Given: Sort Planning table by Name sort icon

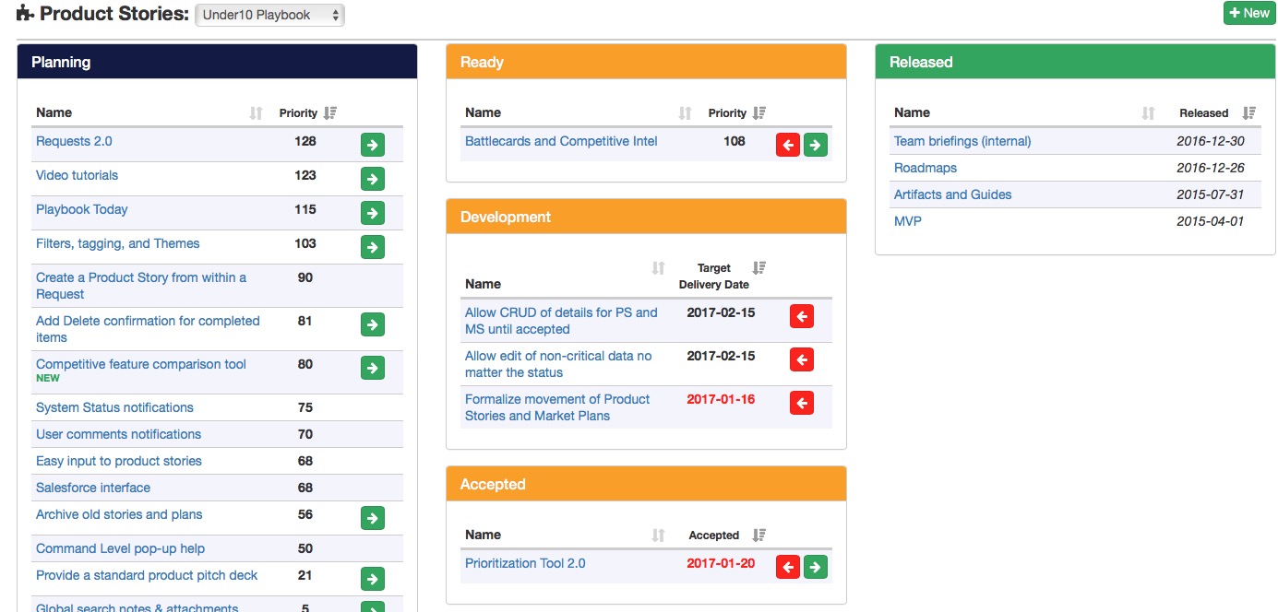Looking at the screenshot, I should pyautogui.click(x=257, y=113).
